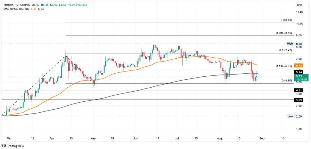Open the USD currency selector
The width and height of the screenshot is (311, 149).
[299, 5]
